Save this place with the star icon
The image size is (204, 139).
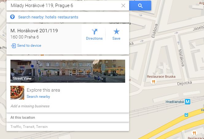[x=116, y=31]
